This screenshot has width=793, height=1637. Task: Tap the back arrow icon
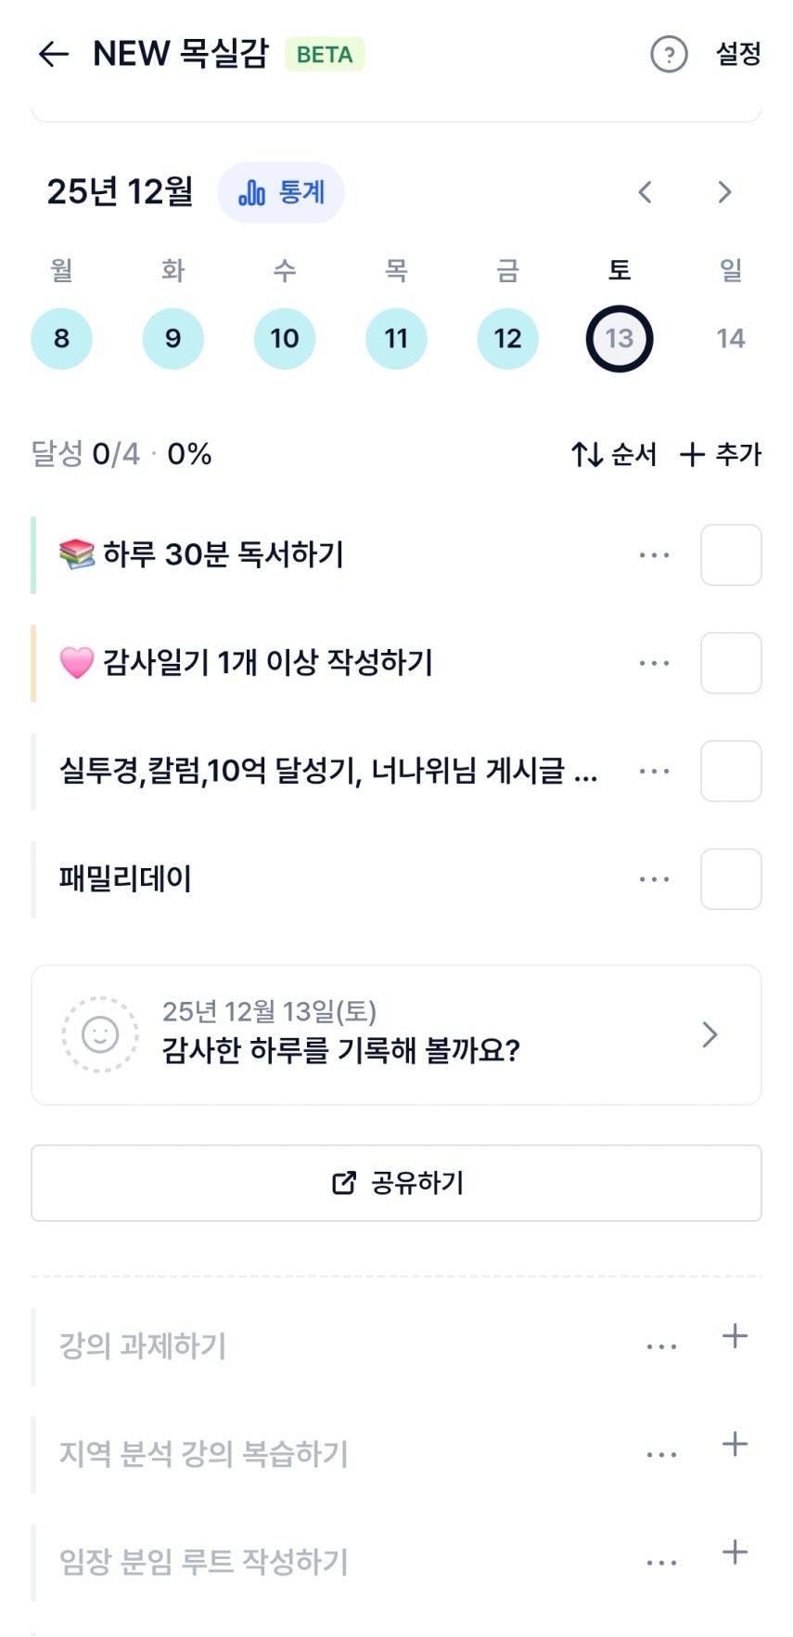tap(54, 55)
